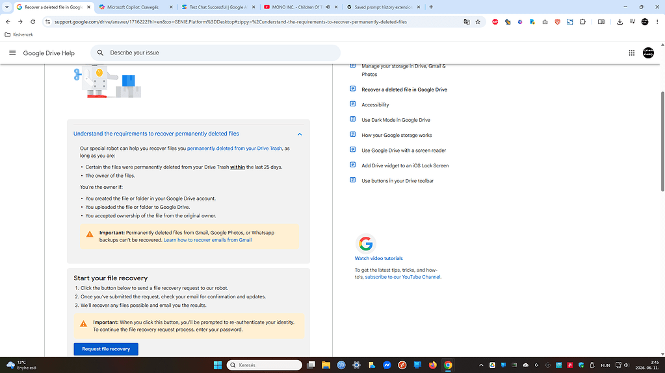665x373 pixels.
Task: View site information icon in address bar
Action: (x=47, y=21)
